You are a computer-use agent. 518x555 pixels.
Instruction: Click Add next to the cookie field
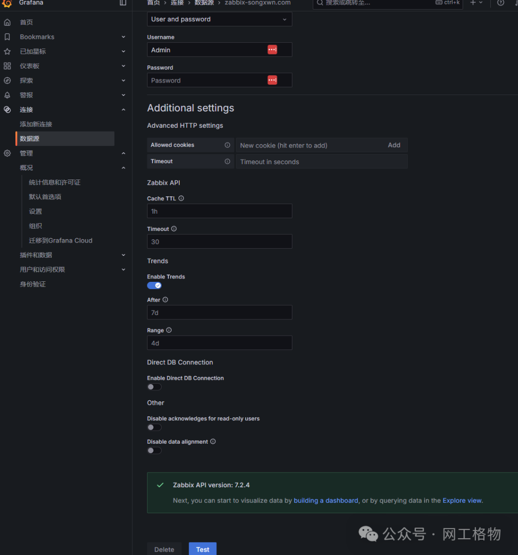[394, 145]
